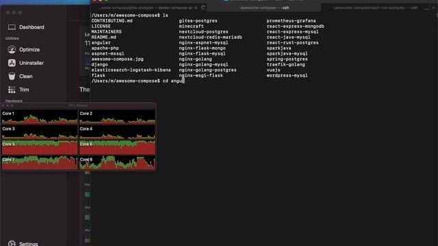Screen dimensions: 438x246
Task: Click the Core 7 CPU history graph
Action: (40, 163)
